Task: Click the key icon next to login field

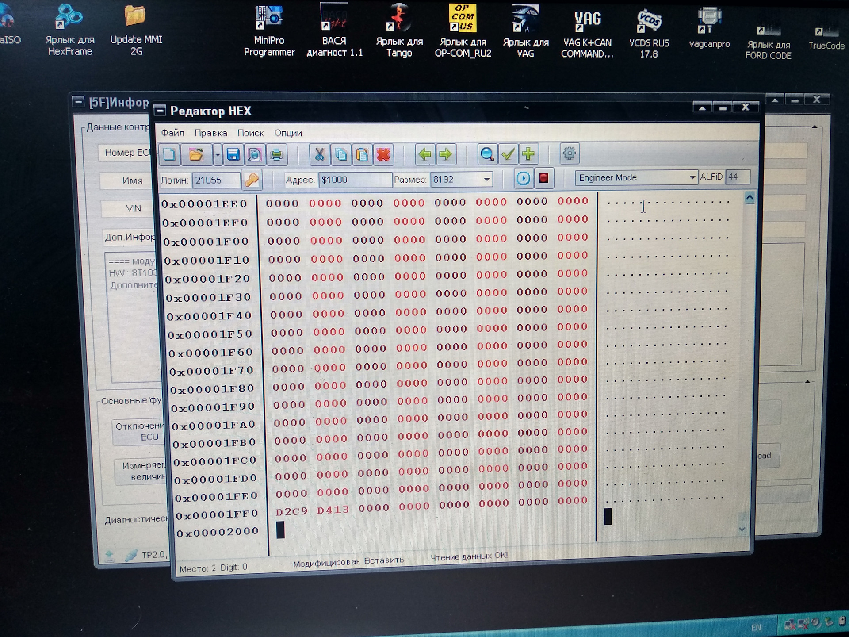Action: (x=252, y=180)
